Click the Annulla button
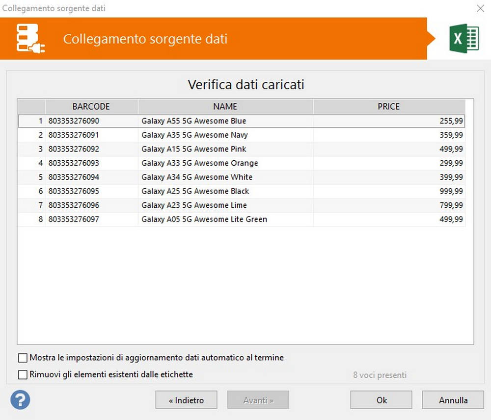Image resolution: width=491 pixels, height=420 pixels. click(453, 400)
